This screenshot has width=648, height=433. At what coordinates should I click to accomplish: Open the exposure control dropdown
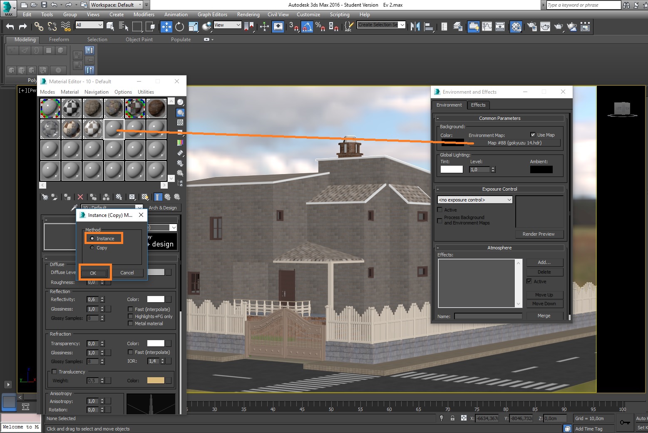click(x=474, y=200)
